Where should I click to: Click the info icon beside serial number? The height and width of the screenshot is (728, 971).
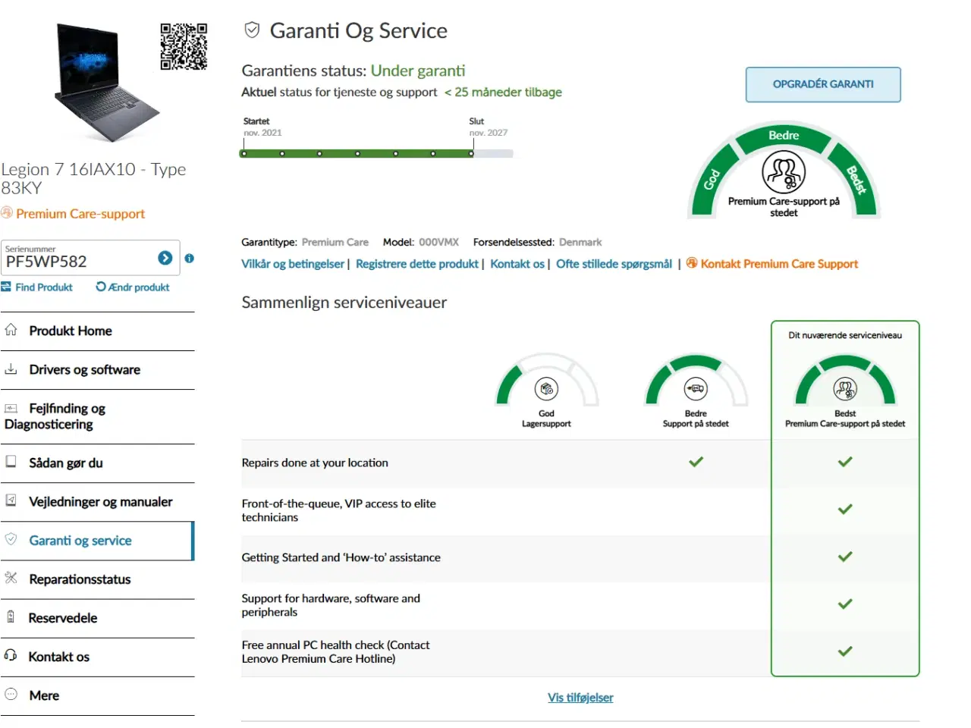(x=189, y=259)
